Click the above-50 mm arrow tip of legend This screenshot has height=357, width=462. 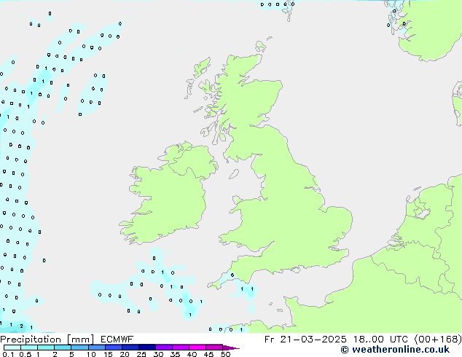231,348
